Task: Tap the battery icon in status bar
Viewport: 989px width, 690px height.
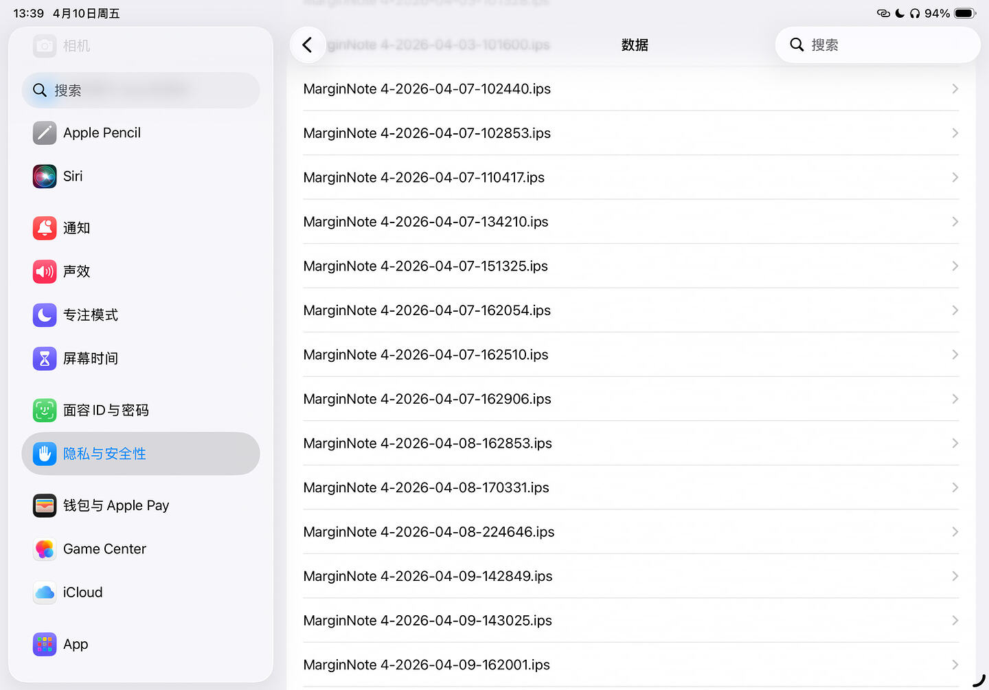Action: coord(965,13)
